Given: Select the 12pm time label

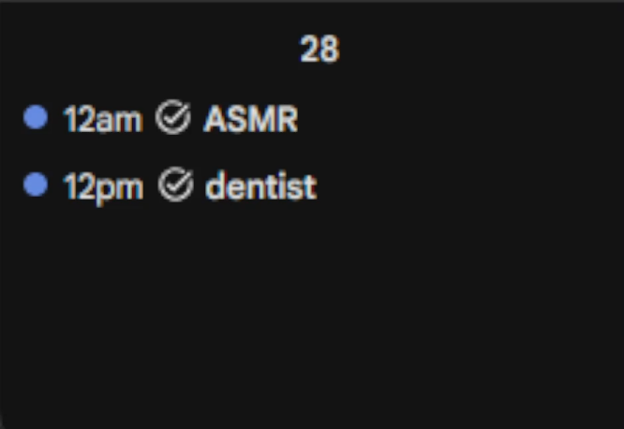Looking at the screenshot, I should pos(103,186).
